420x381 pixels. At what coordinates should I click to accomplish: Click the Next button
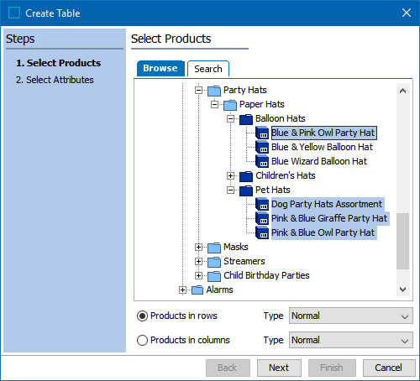pyautogui.click(x=279, y=368)
